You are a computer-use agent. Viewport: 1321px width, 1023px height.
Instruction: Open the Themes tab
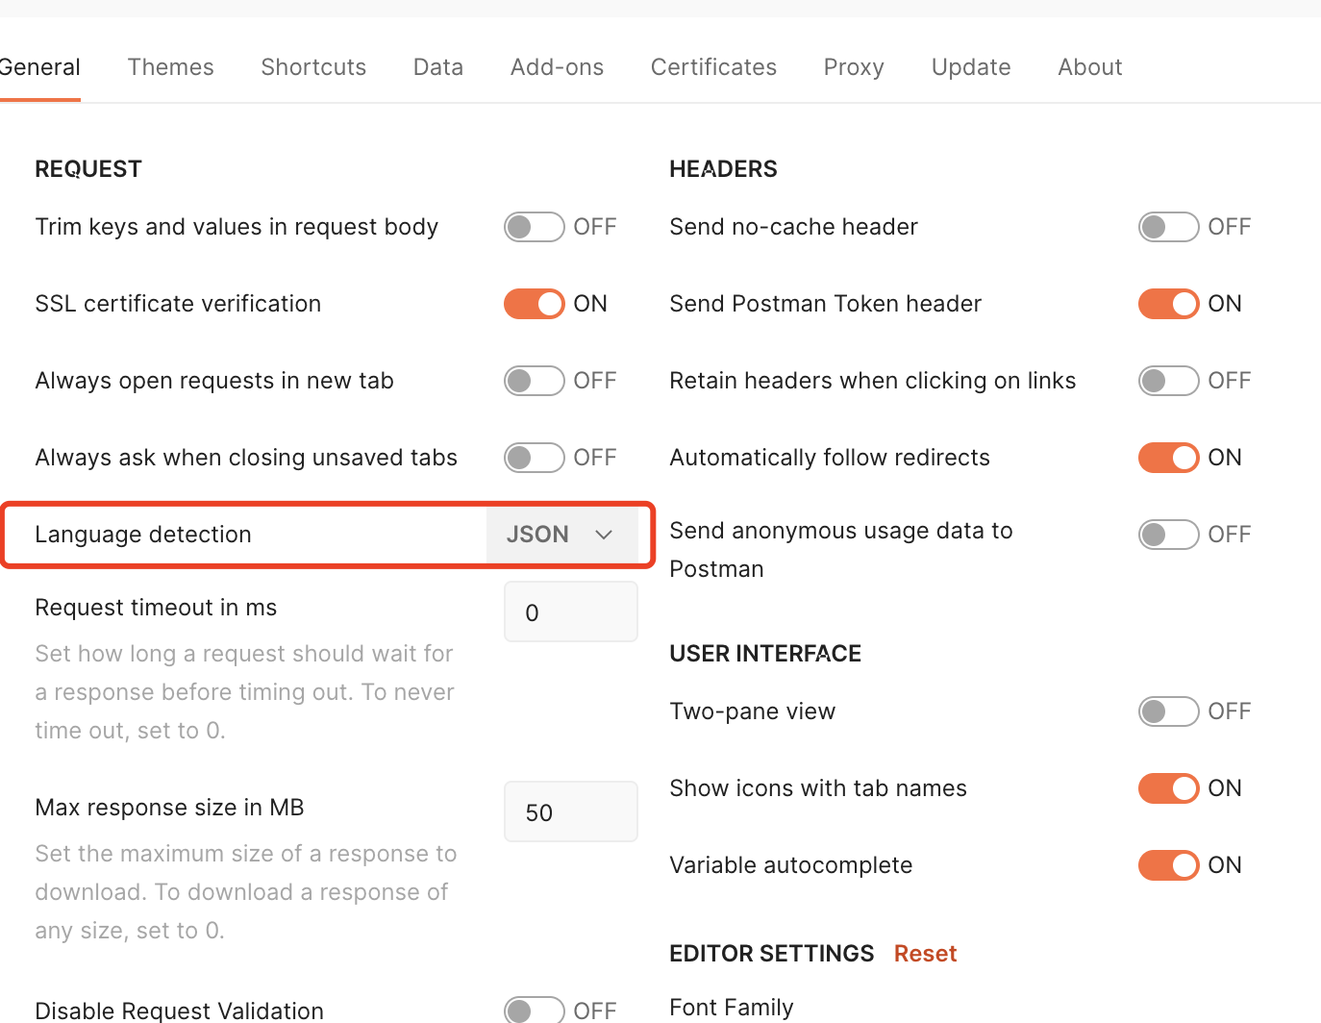coord(171,67)
